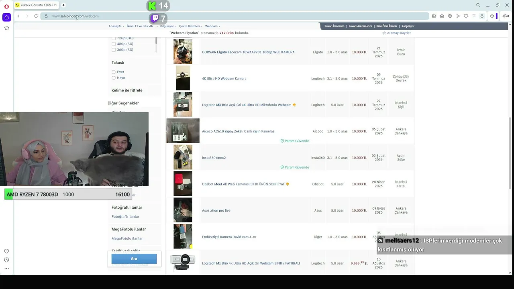514x289 pixels.
Task: Open Favori Aramalarım menu
Action: pos(360,26)
